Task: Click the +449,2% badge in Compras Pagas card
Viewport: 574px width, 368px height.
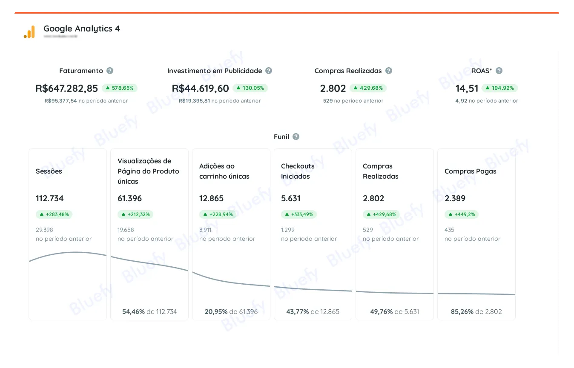Action: (462, 214)
